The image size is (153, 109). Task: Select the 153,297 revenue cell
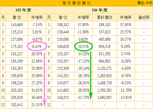click(x=63, y=61)
